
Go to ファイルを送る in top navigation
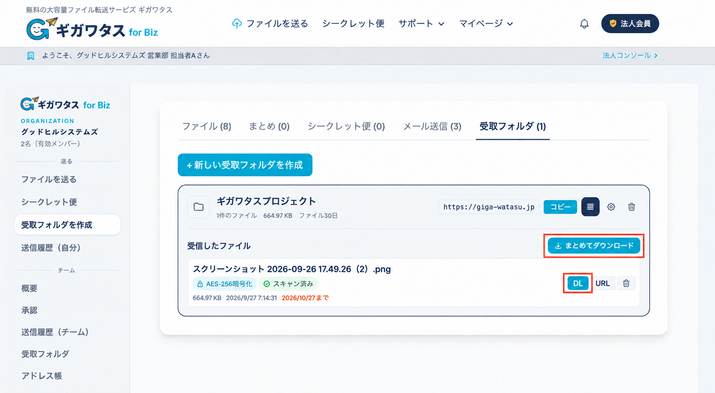click(270, 24)
